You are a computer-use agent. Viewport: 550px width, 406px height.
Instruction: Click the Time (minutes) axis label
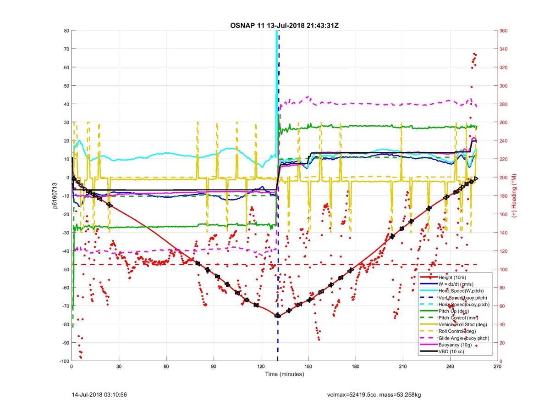(285, 374)
